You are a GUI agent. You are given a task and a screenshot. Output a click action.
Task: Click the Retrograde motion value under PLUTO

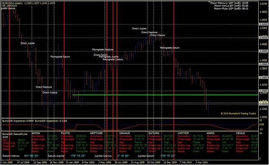(82, 151)
